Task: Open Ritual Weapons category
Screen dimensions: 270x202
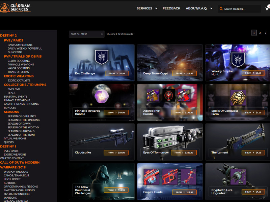Action: tap(15, 138)
